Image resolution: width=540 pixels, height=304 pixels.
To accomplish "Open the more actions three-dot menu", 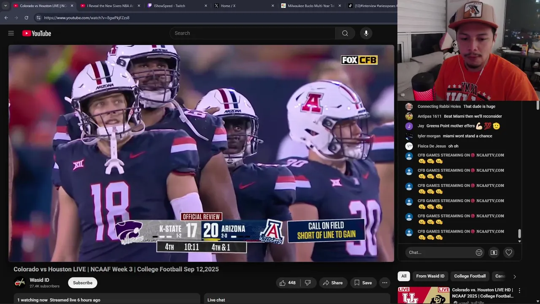I will (385, 283).
